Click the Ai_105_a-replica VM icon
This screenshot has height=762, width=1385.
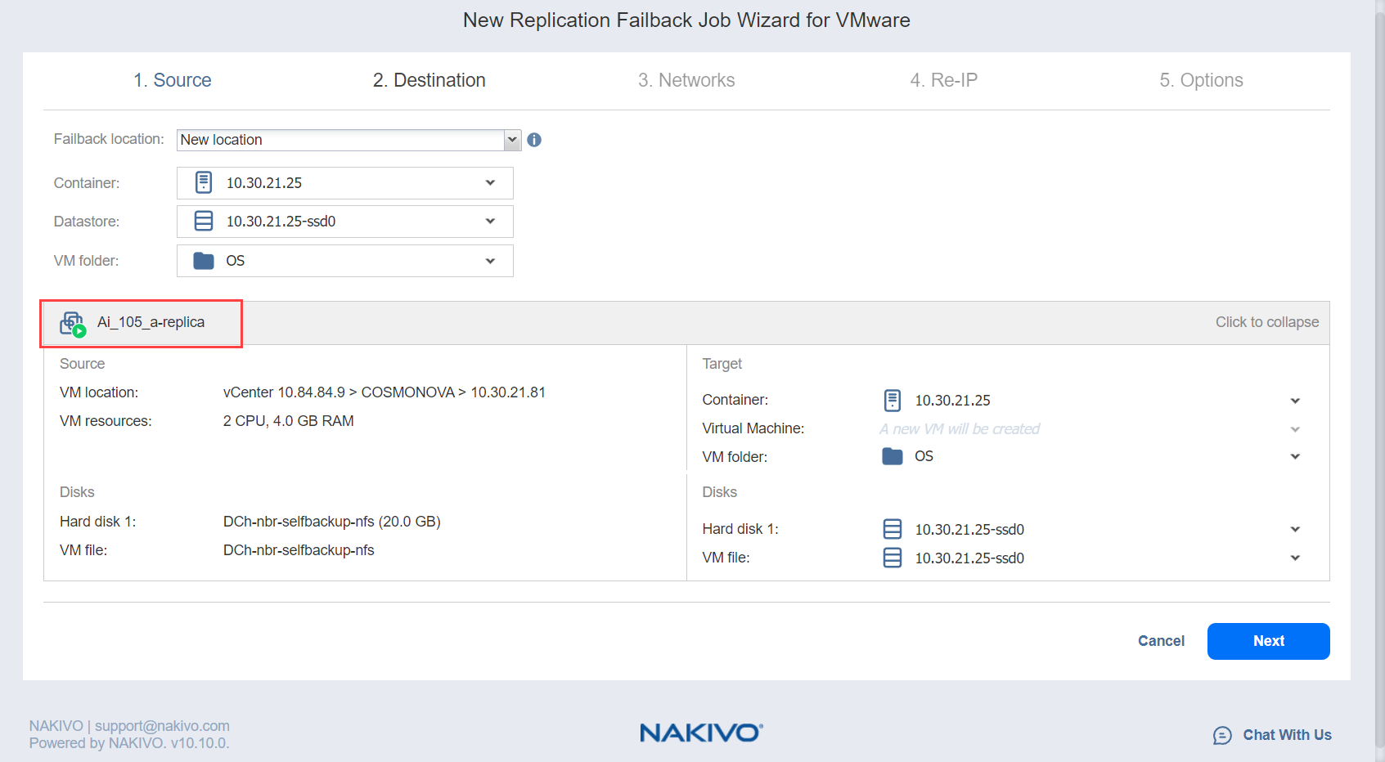72,324
